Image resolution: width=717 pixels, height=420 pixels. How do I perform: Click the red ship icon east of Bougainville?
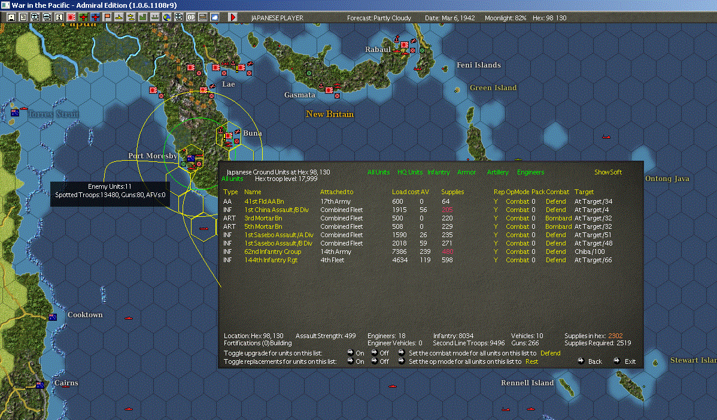pyautogui.click(x=606, y=136)
